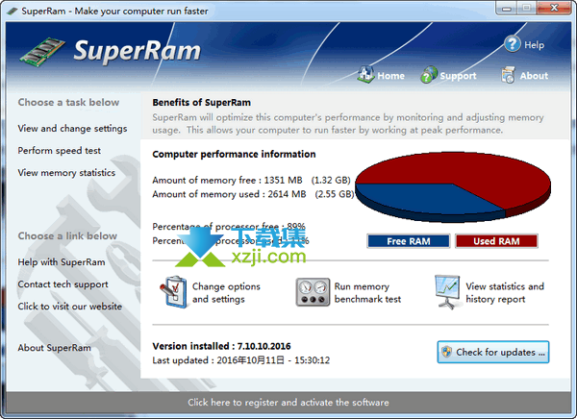Go to Home in the header navigation
This screenshot has height=419, width=577.
pyautogui.click(x=390, y=76)
